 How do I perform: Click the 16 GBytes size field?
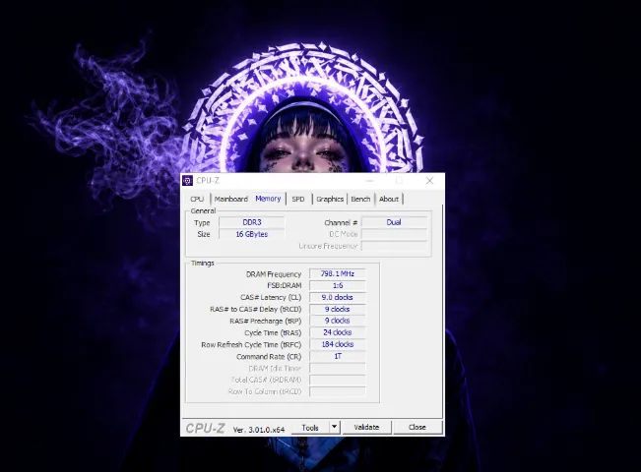252,234
